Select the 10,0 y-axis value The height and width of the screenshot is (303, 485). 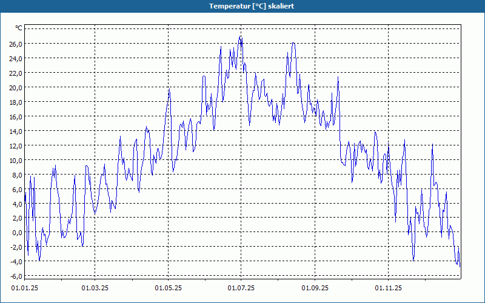pyautogui.click(x=16, y=160)
